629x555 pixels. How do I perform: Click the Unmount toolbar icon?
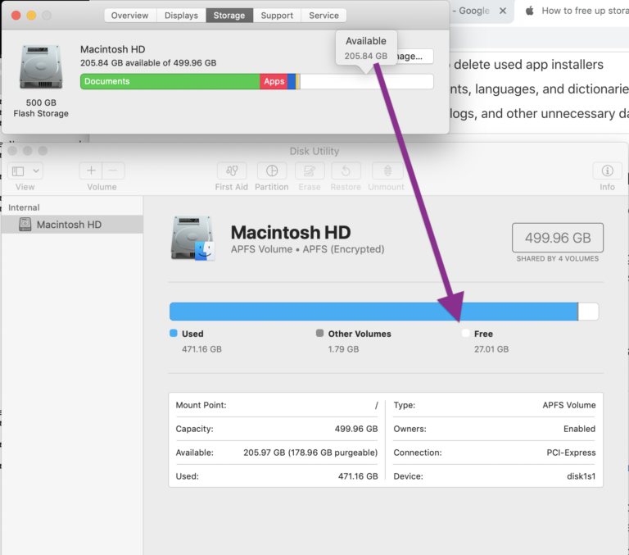pyautogui.click(x=387, y=171)
